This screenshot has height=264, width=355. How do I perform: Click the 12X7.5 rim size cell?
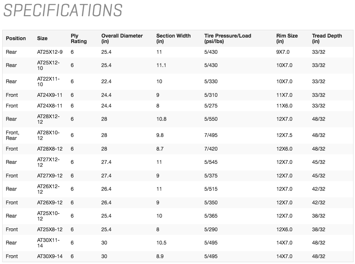pos(284,135)
